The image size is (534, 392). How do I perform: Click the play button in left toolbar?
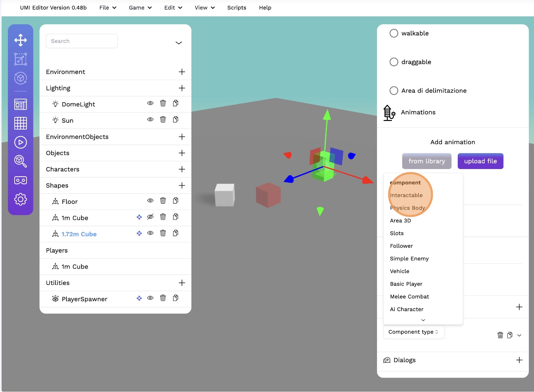pos(20,142)
